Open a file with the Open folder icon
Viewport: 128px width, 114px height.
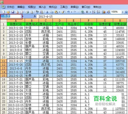click(x=8, y=12)
